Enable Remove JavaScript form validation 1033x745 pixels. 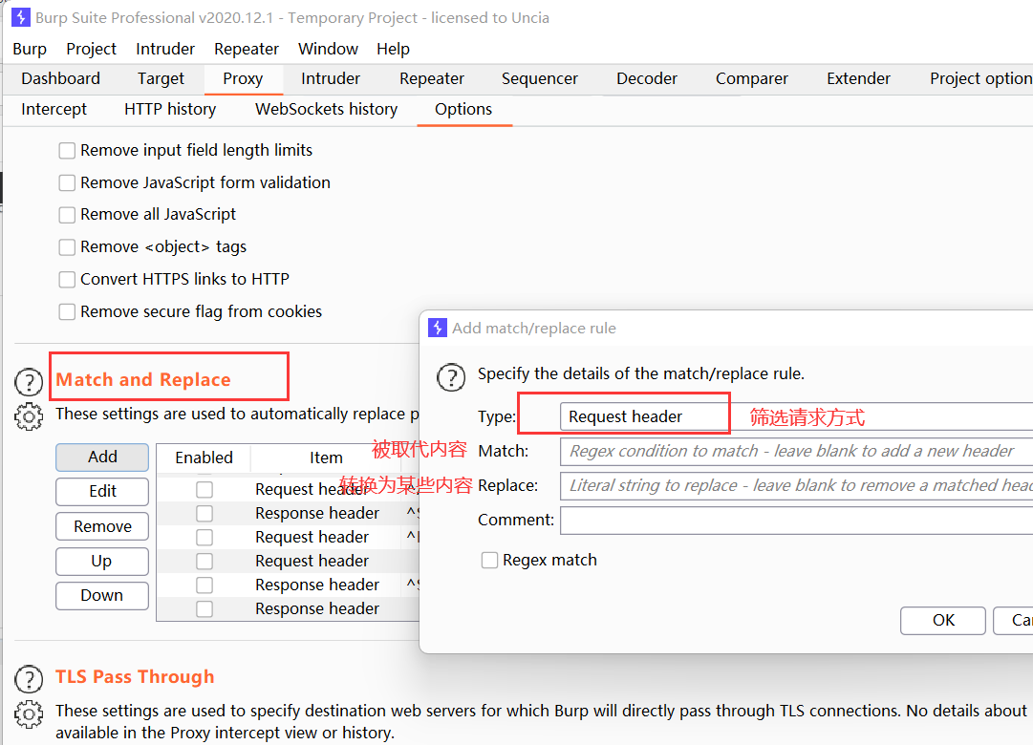pos(67,182)
